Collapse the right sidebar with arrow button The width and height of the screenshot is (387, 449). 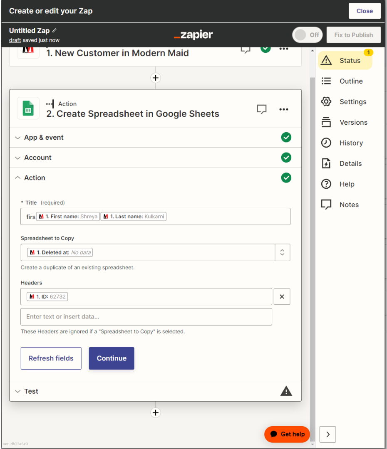coord(327,434)
